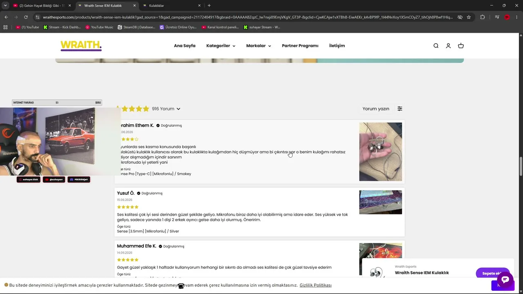Image resolution: width=523 pixels, height=294 pixels.
Task: Click the Yorum yazın button
Action: pos(376,109)
